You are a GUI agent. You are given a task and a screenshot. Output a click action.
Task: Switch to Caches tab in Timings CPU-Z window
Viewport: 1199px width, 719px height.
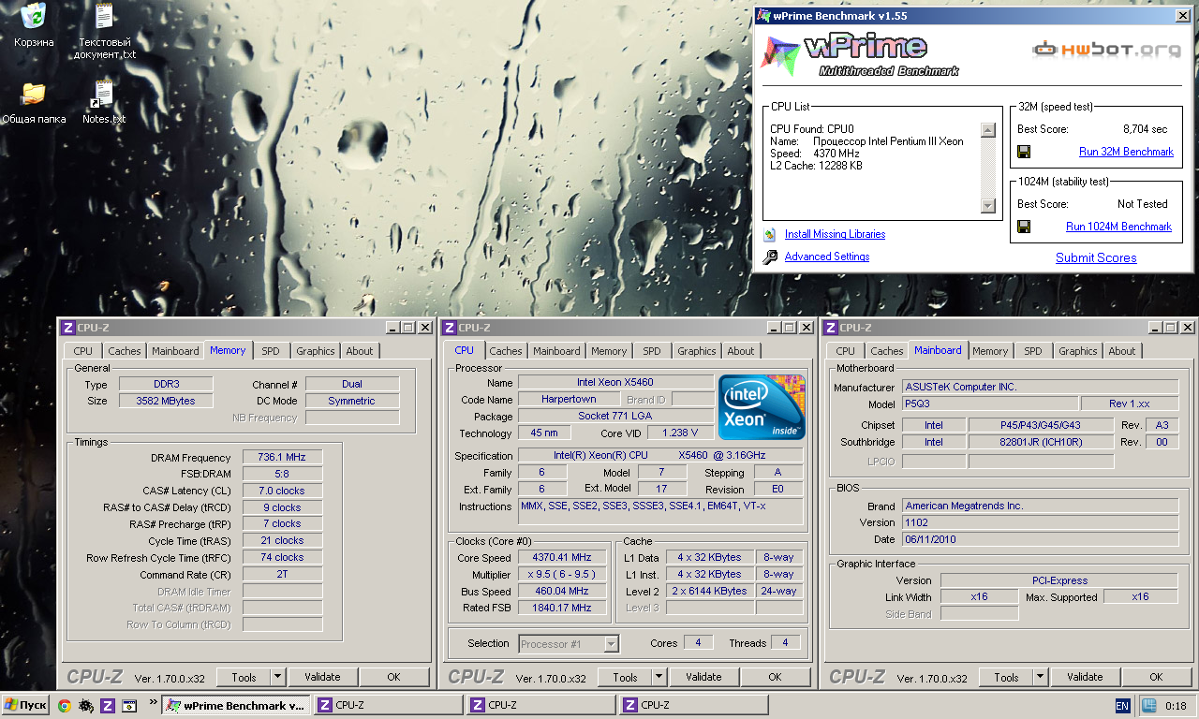point(124,351)
